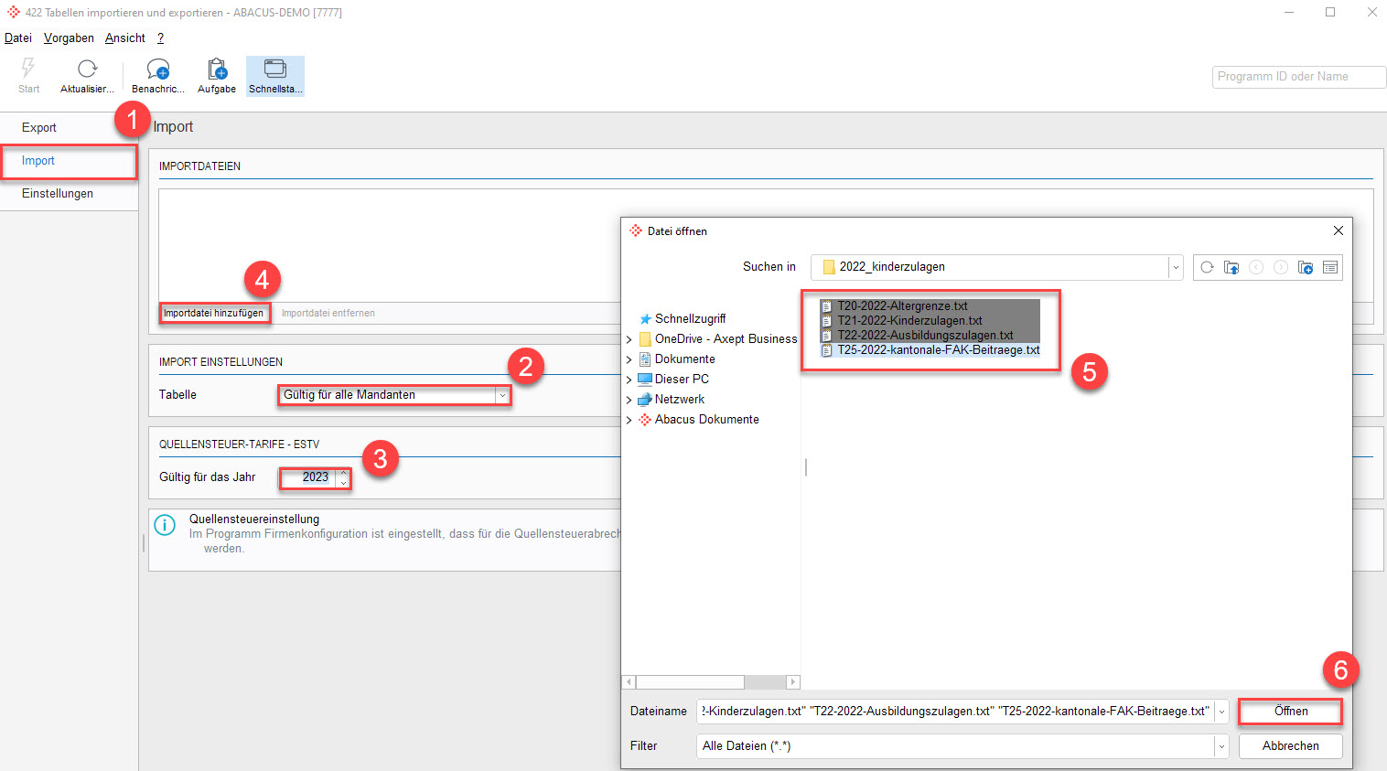The height and width of the screenshot is (771, 1387).
Task: Refresh the file dialog folder view
Action: point(1207,267)
